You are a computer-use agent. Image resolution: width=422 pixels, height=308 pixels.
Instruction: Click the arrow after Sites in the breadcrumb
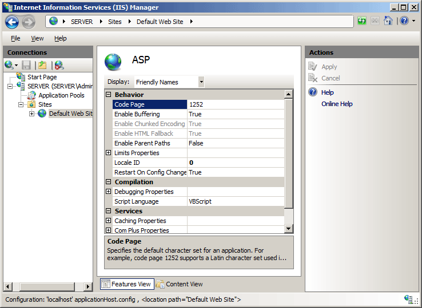pos(130,22)
